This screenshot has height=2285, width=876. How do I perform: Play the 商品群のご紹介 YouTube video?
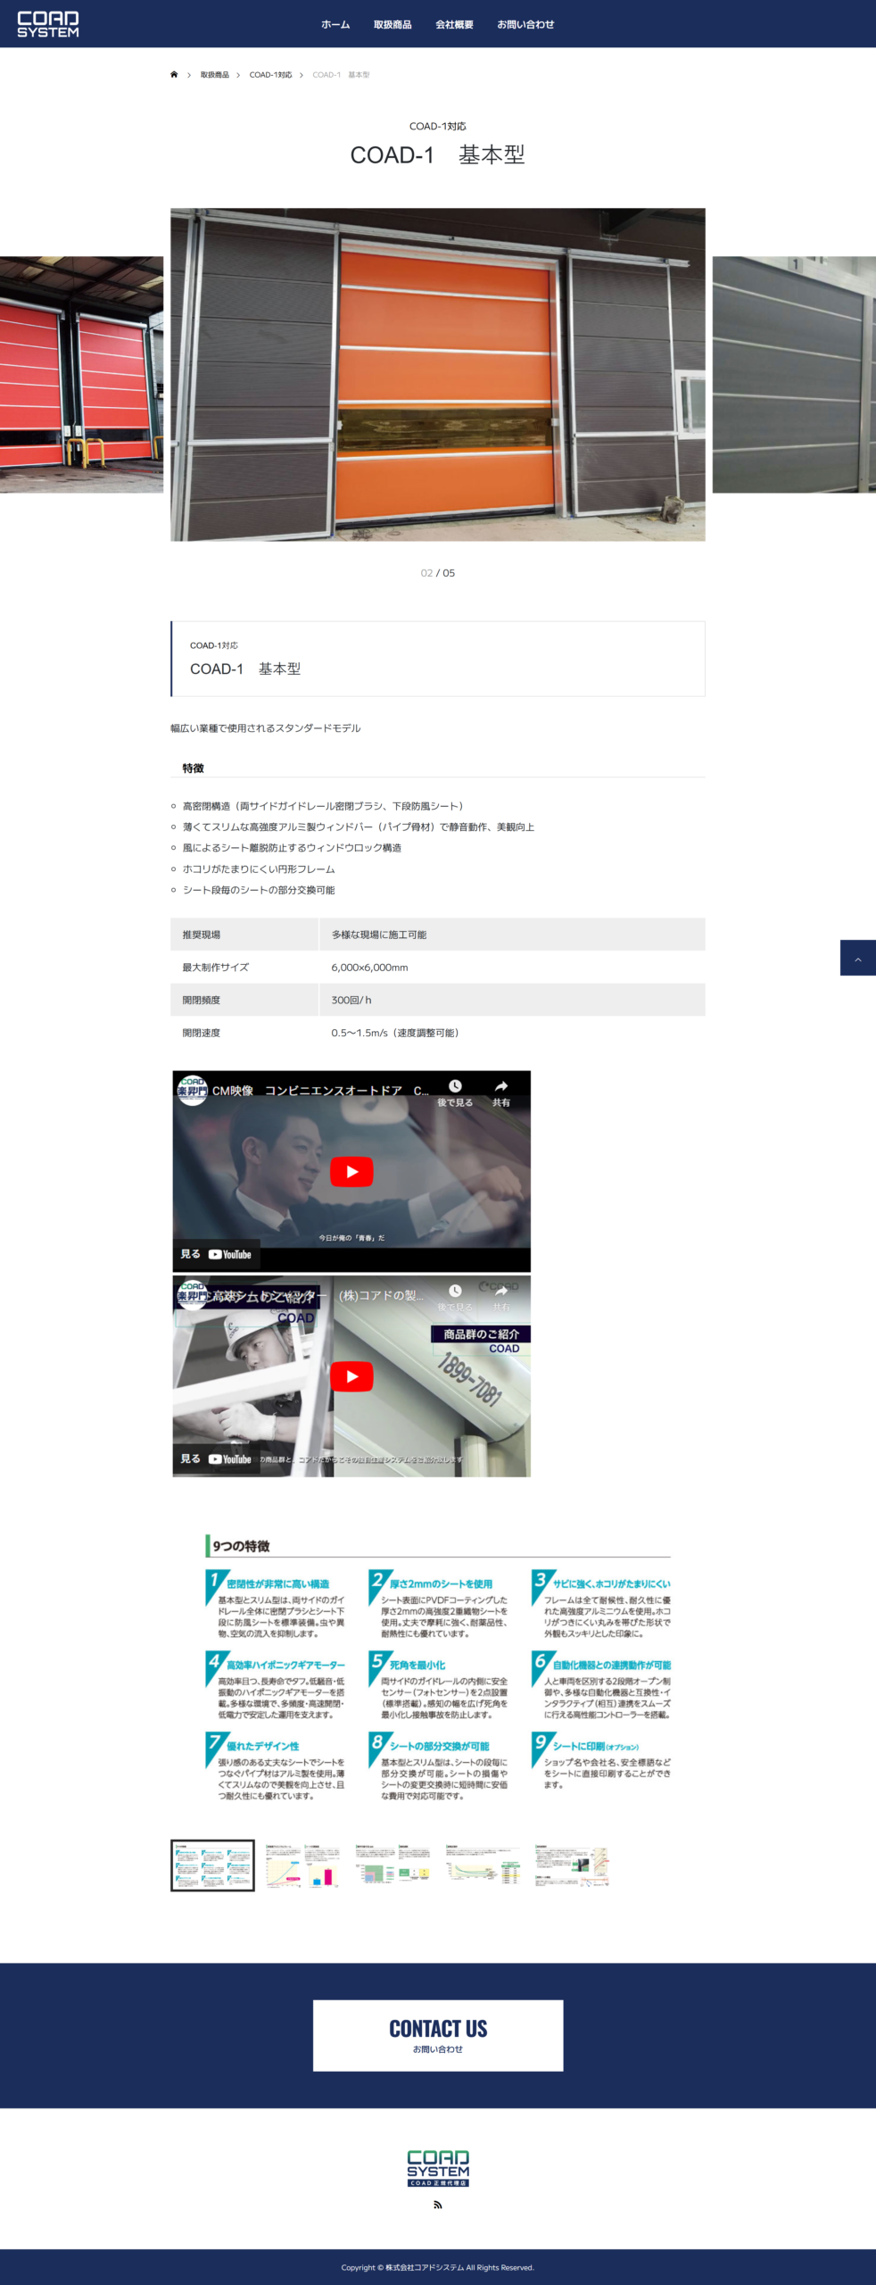click(x=351, y=1376)
